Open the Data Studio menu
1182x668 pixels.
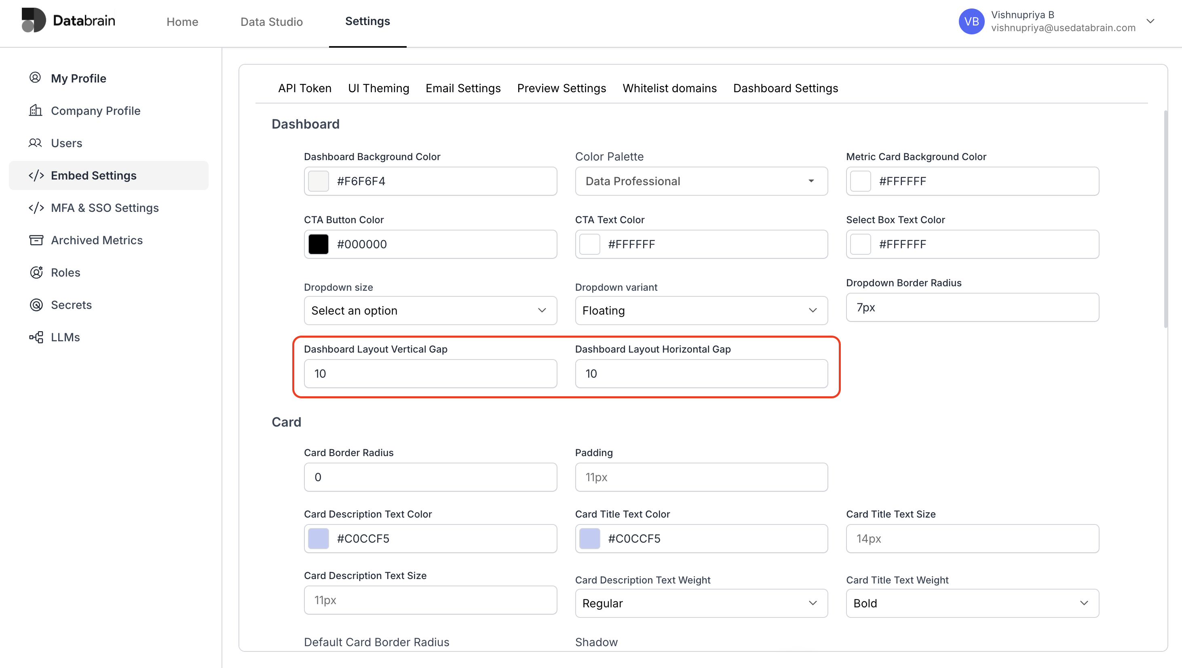tap(271, 21)
